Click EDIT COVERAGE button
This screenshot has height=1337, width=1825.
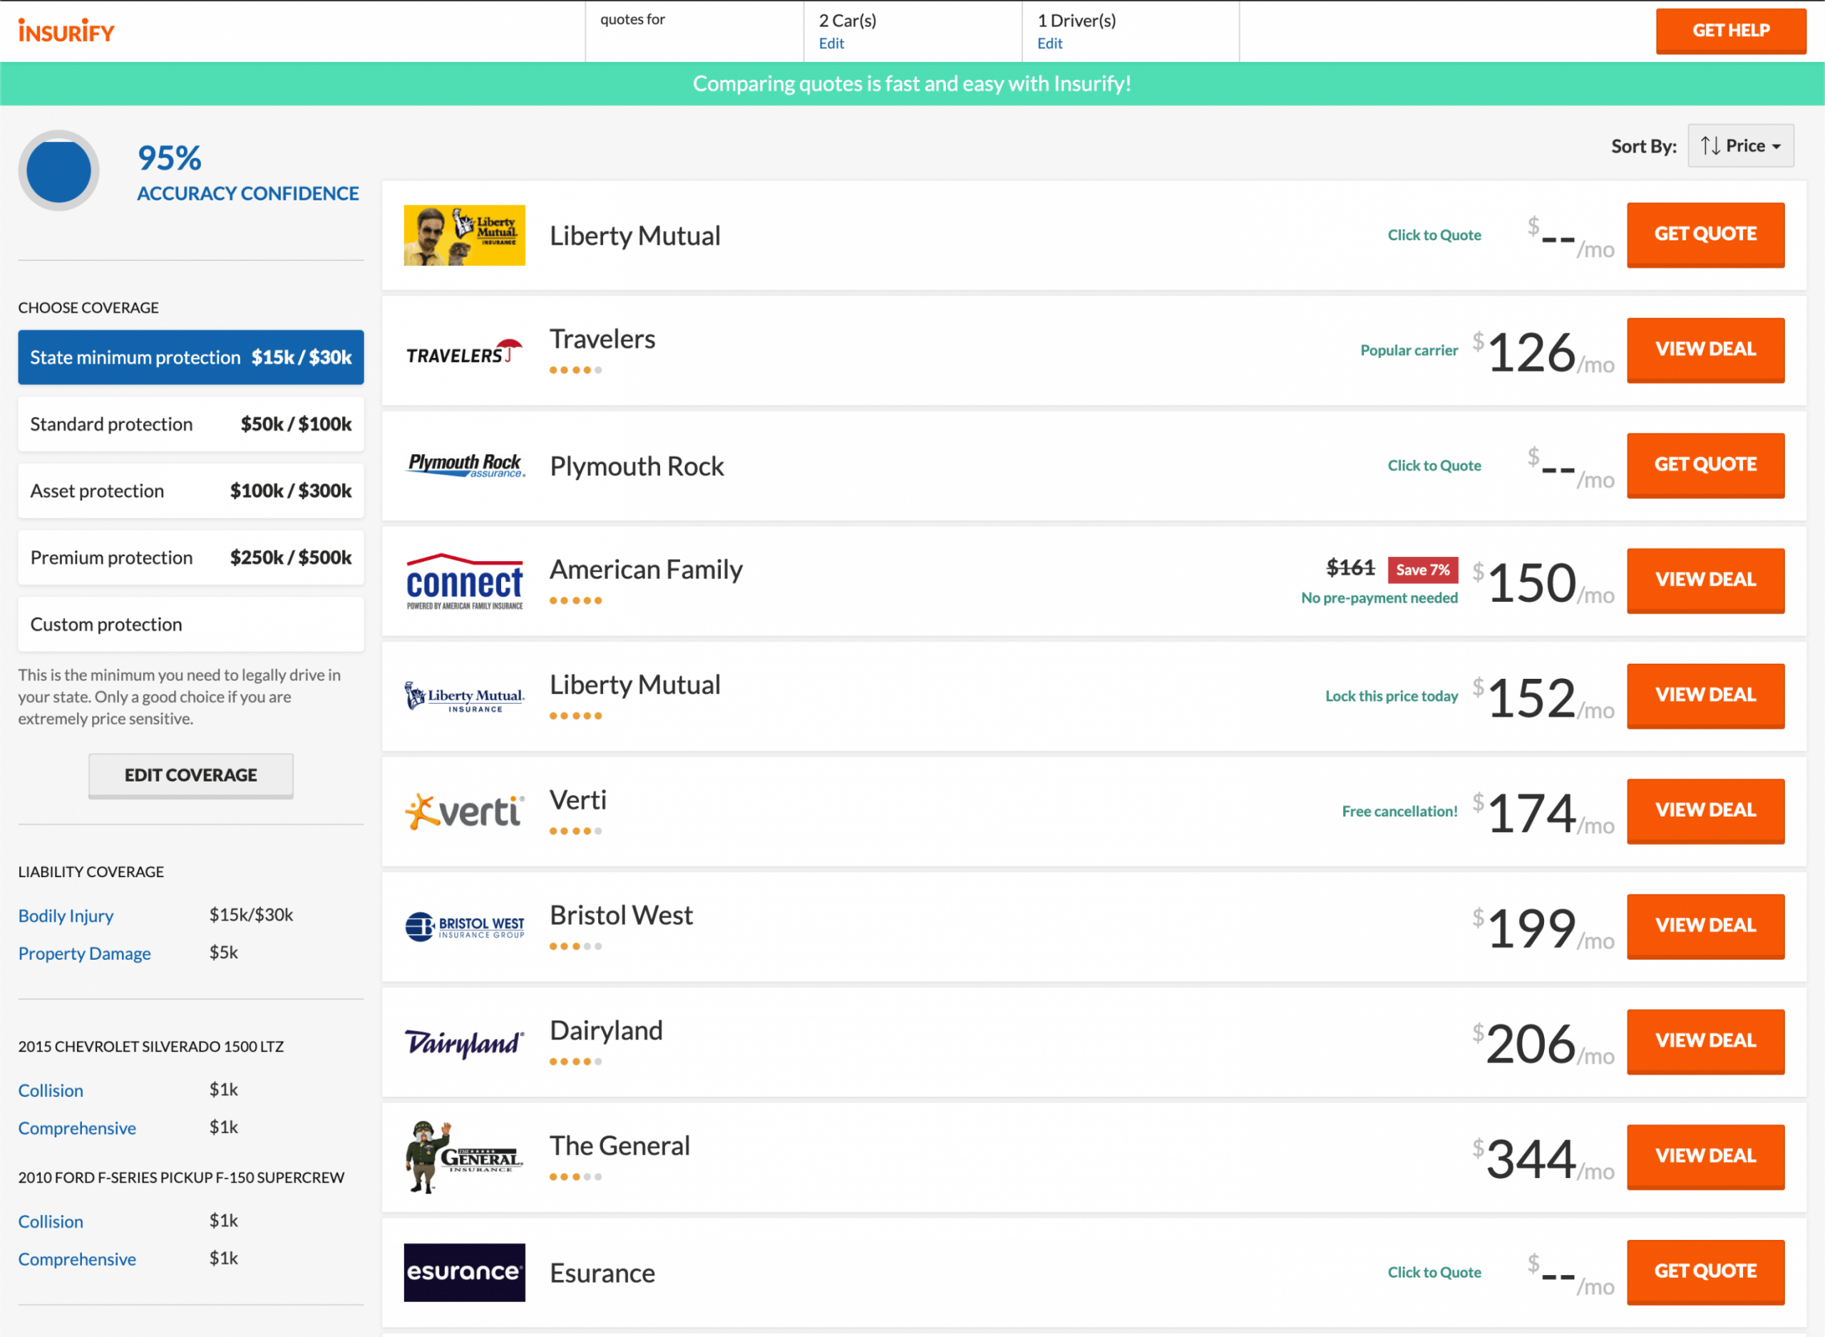tap(190, 774)
